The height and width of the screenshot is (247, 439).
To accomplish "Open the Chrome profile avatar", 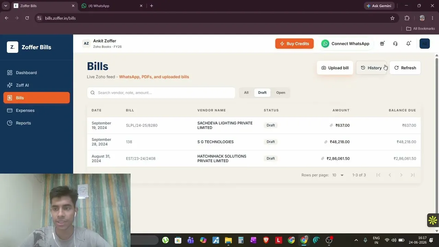I will click(x=422, y=18).
